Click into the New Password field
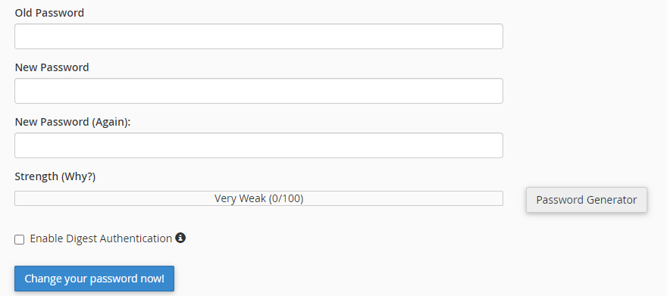 (x=258, y=91)
